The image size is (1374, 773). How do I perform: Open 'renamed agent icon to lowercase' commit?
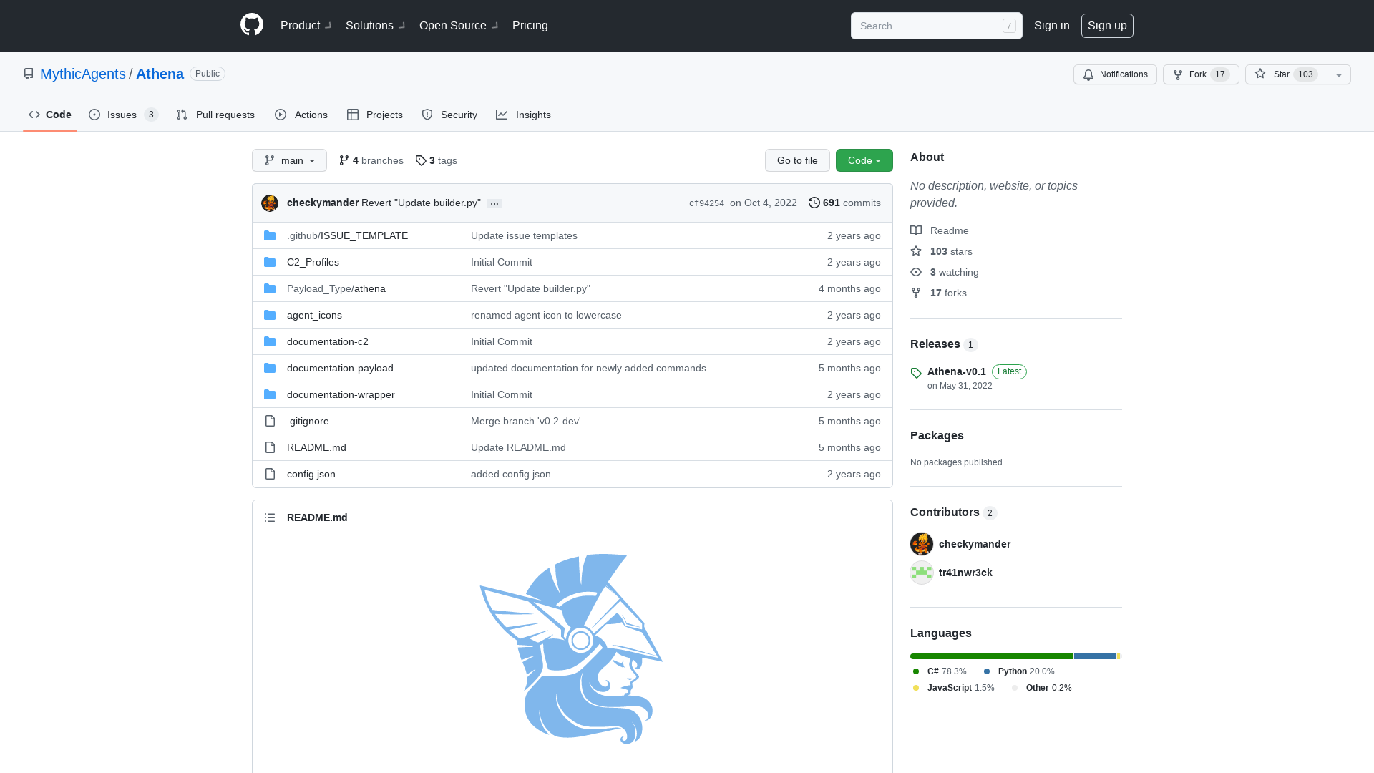tap(546, 315)
